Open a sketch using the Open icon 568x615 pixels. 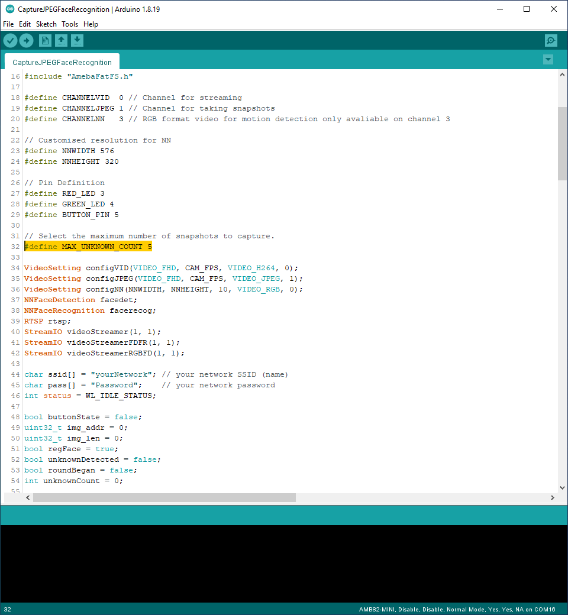point(61,40)
